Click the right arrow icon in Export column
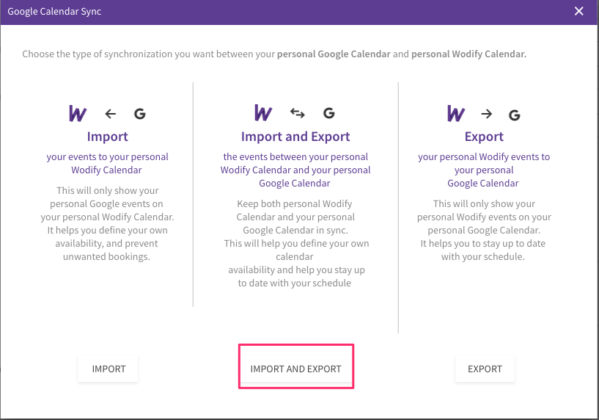Image resolution: width=599 pixels, height=420 pixels. 487,114
